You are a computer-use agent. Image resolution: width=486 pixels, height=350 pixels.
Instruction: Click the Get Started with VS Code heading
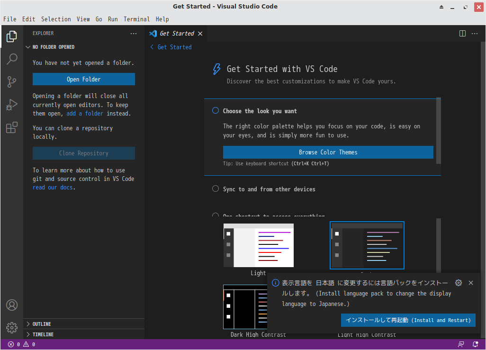pyautogui.click(x=282, y=69)
